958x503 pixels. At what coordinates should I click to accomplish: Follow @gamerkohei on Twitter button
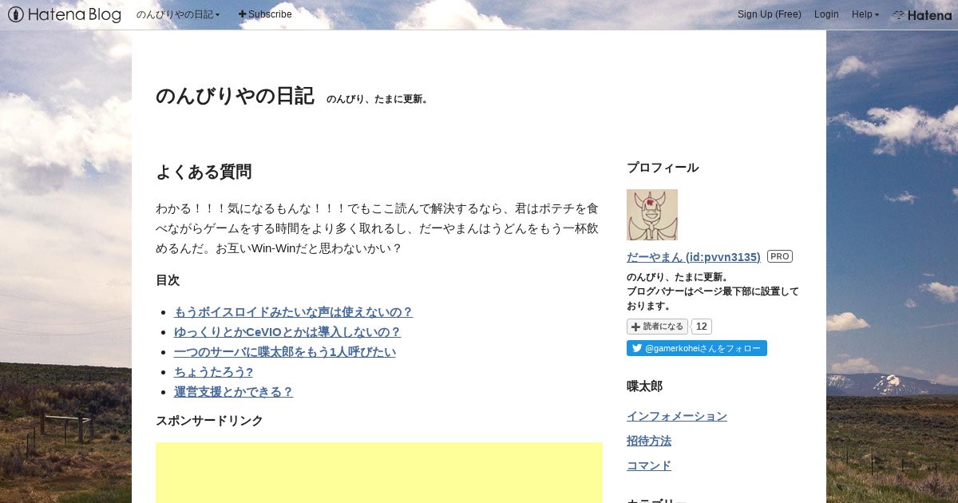697,348
